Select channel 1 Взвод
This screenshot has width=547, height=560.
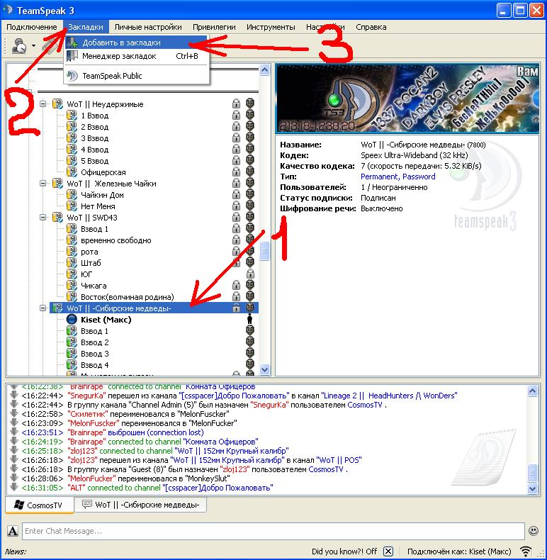[94, 116]
